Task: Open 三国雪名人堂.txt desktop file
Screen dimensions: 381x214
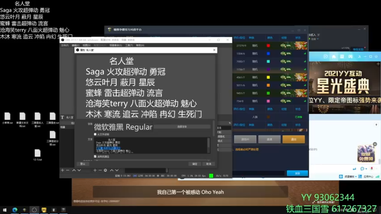Action: tap(38, 120)
